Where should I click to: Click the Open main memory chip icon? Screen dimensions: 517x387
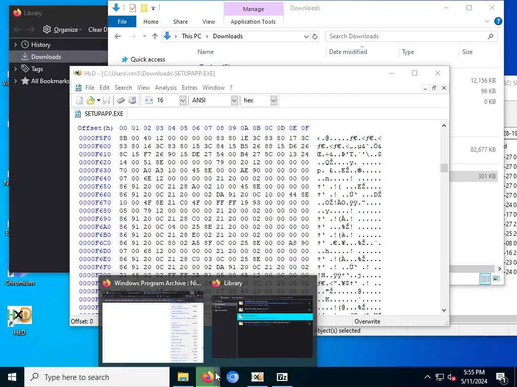[121, 100]
